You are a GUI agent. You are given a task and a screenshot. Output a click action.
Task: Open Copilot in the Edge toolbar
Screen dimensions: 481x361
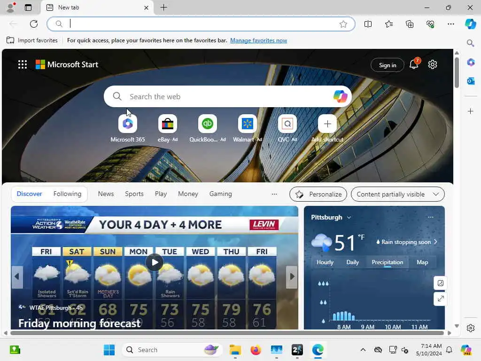pos(471,24)
